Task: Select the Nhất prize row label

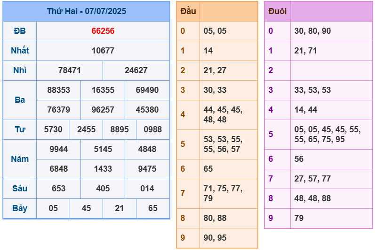Action: pos(20,51)
